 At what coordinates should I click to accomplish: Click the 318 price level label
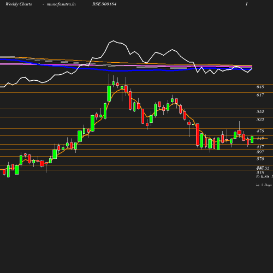tap(260, 173)
